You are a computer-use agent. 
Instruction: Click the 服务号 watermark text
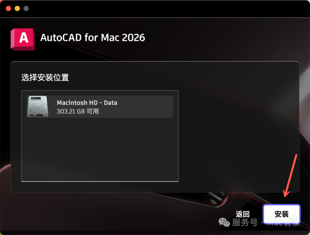coord(245,222)
